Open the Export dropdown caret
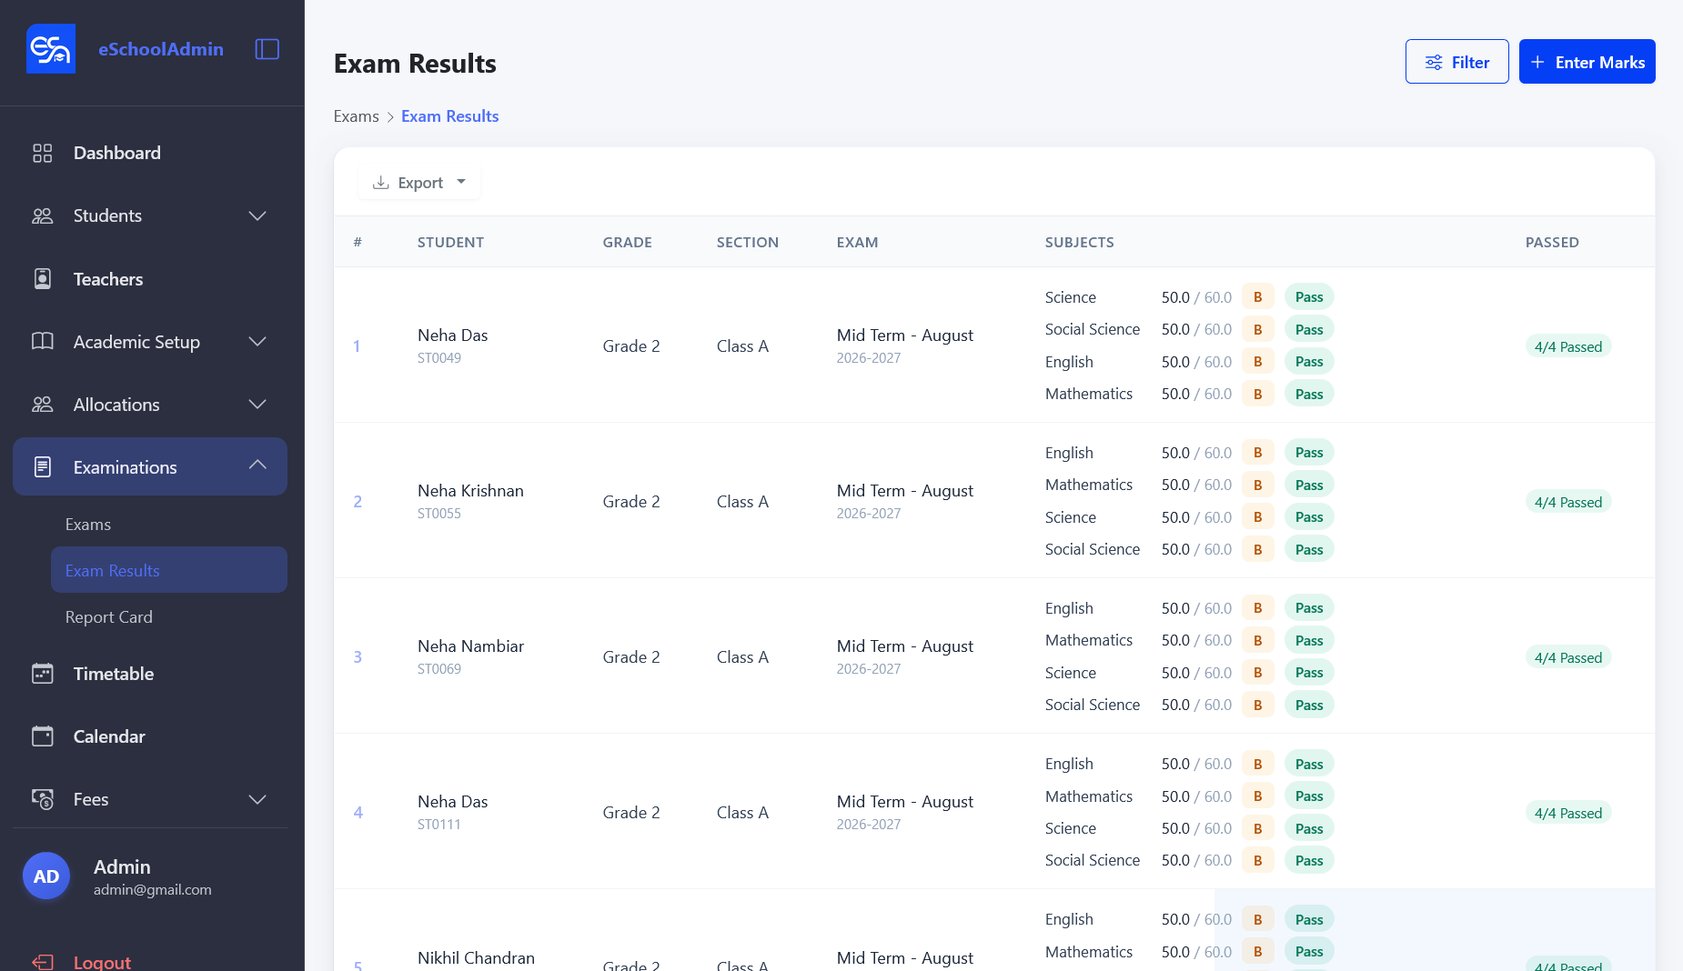This screenshot has height=971, width=1683. [461, 182]
